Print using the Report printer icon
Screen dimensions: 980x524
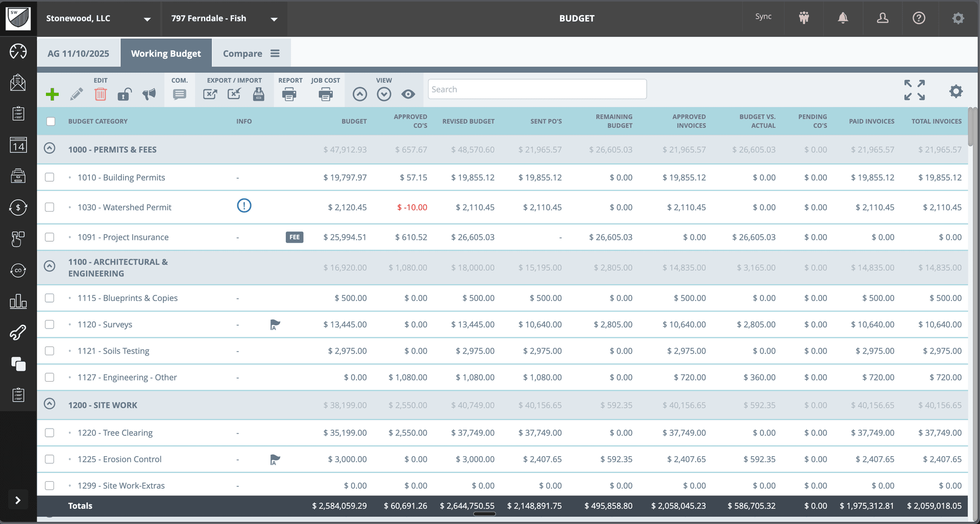click(289, 94)
